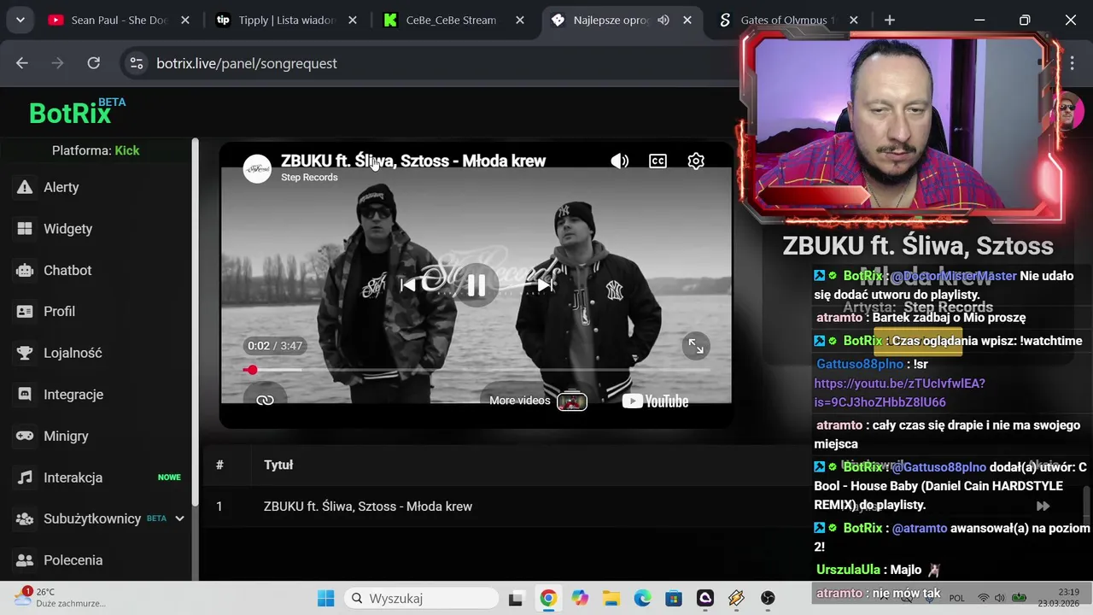Open a new browser tab

click(890, 20)
